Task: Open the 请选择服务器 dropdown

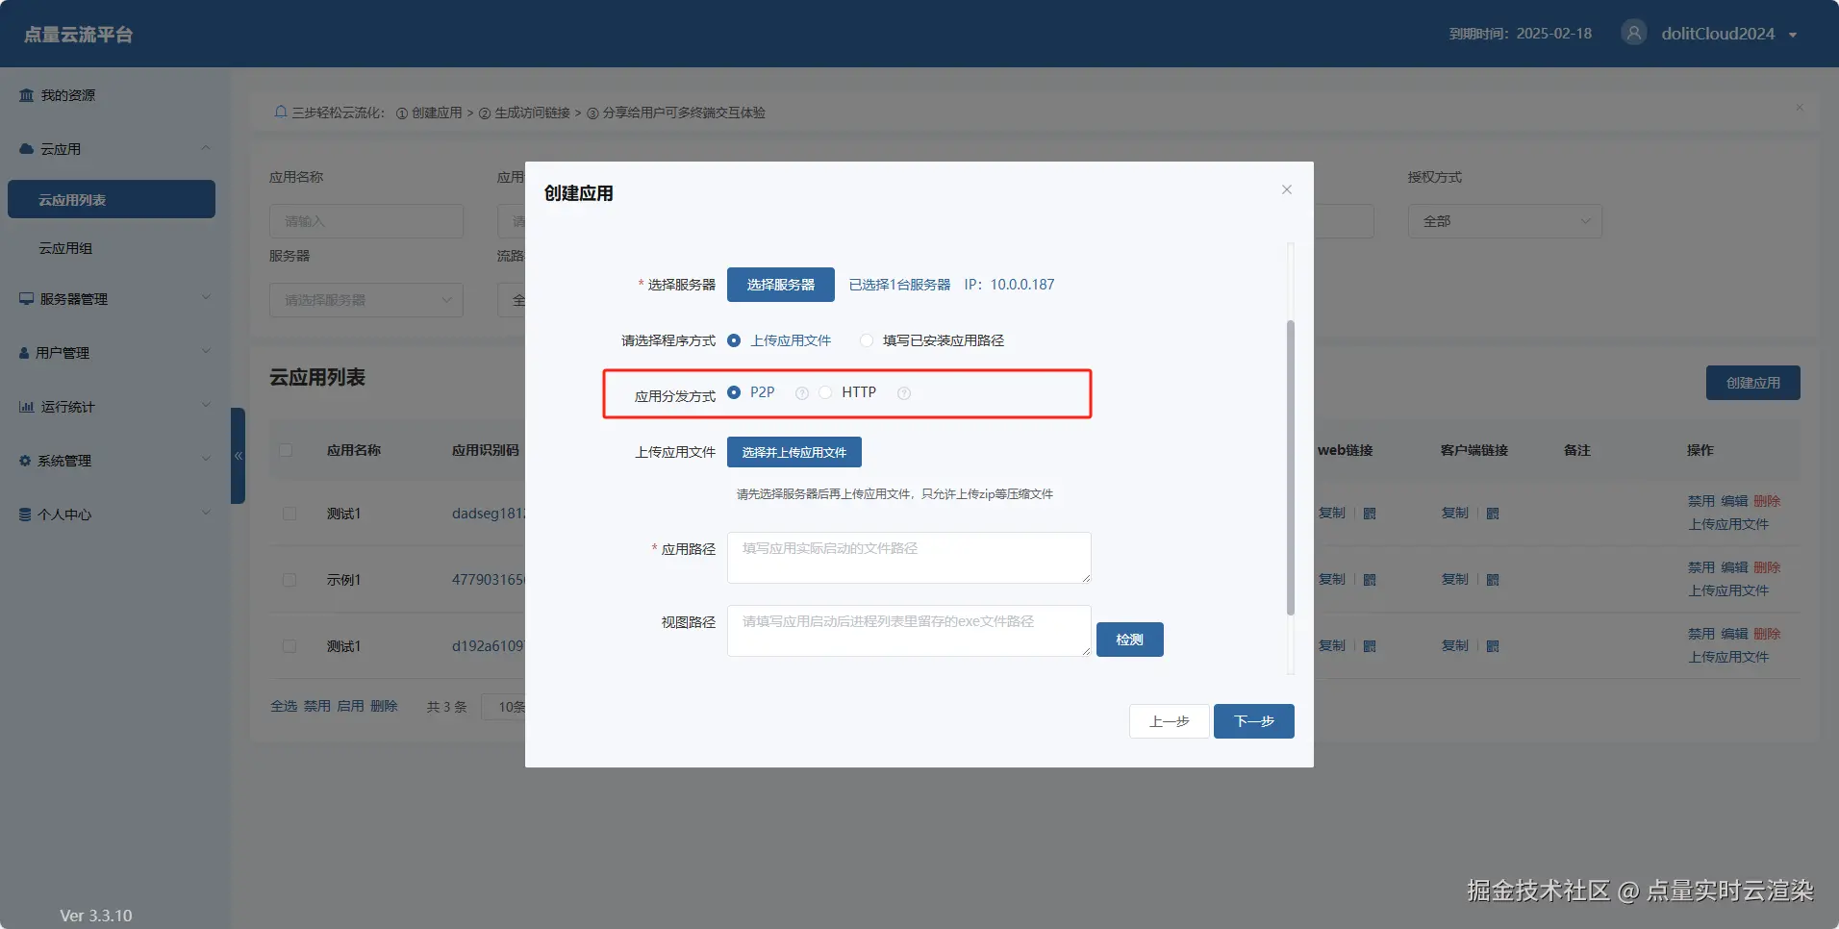Action: 366,300
